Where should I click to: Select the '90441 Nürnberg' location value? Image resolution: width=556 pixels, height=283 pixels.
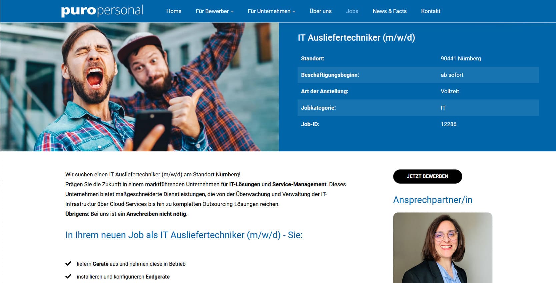tap(460, 59)
